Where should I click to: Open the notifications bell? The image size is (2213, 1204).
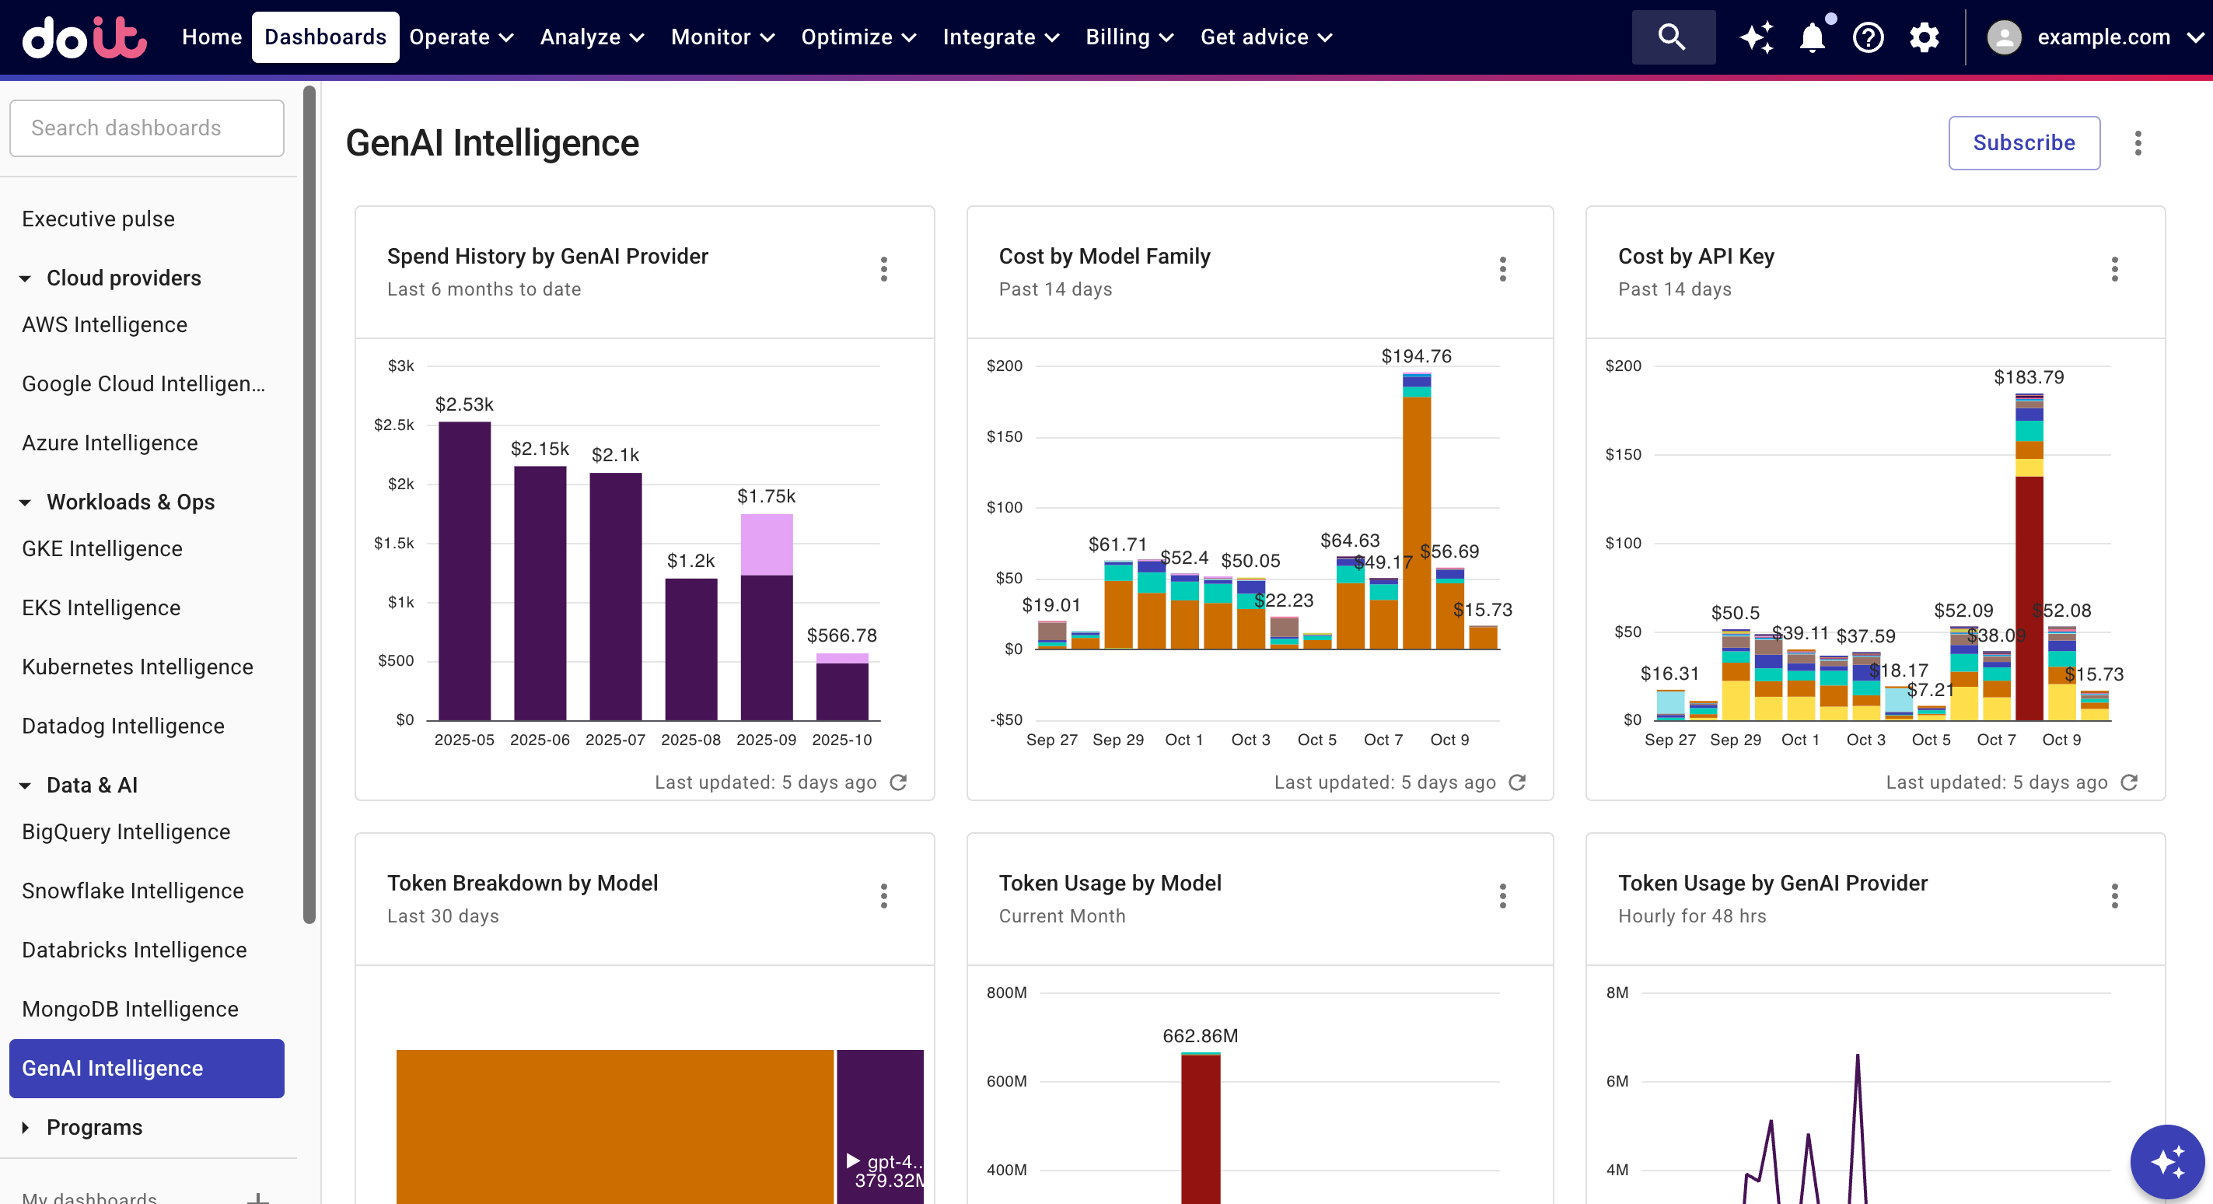1812,37
